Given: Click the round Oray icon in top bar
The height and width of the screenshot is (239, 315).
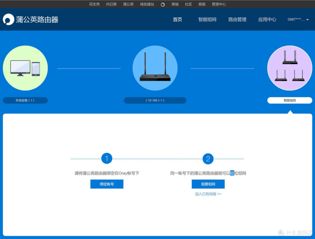Looking at the screenshot, I should coord(163,4).
